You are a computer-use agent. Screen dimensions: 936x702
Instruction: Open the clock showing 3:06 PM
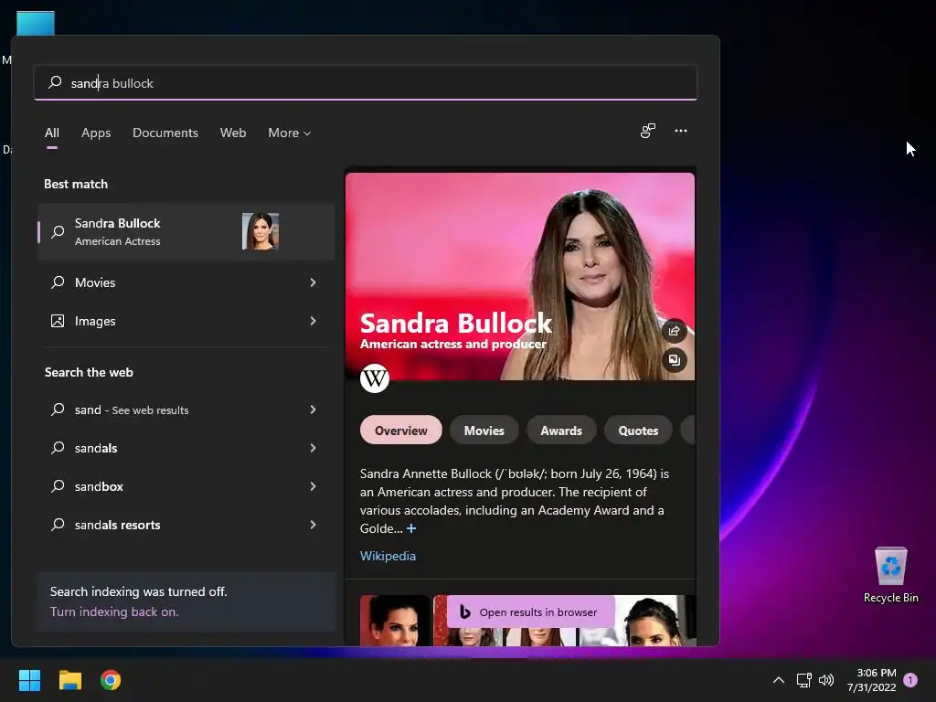[871, 680]
